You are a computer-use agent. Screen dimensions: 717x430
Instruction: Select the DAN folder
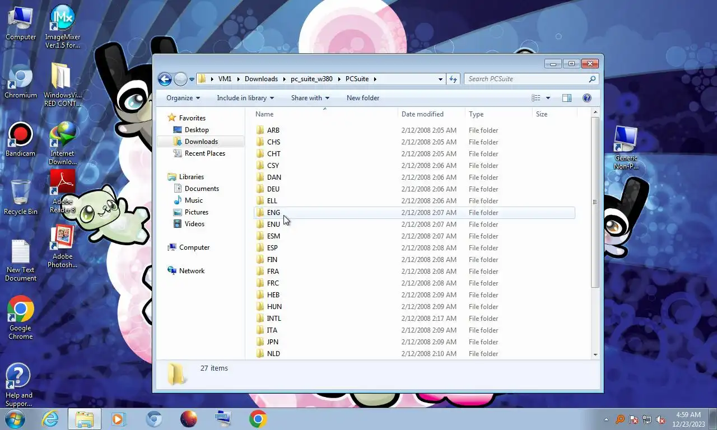415,177
